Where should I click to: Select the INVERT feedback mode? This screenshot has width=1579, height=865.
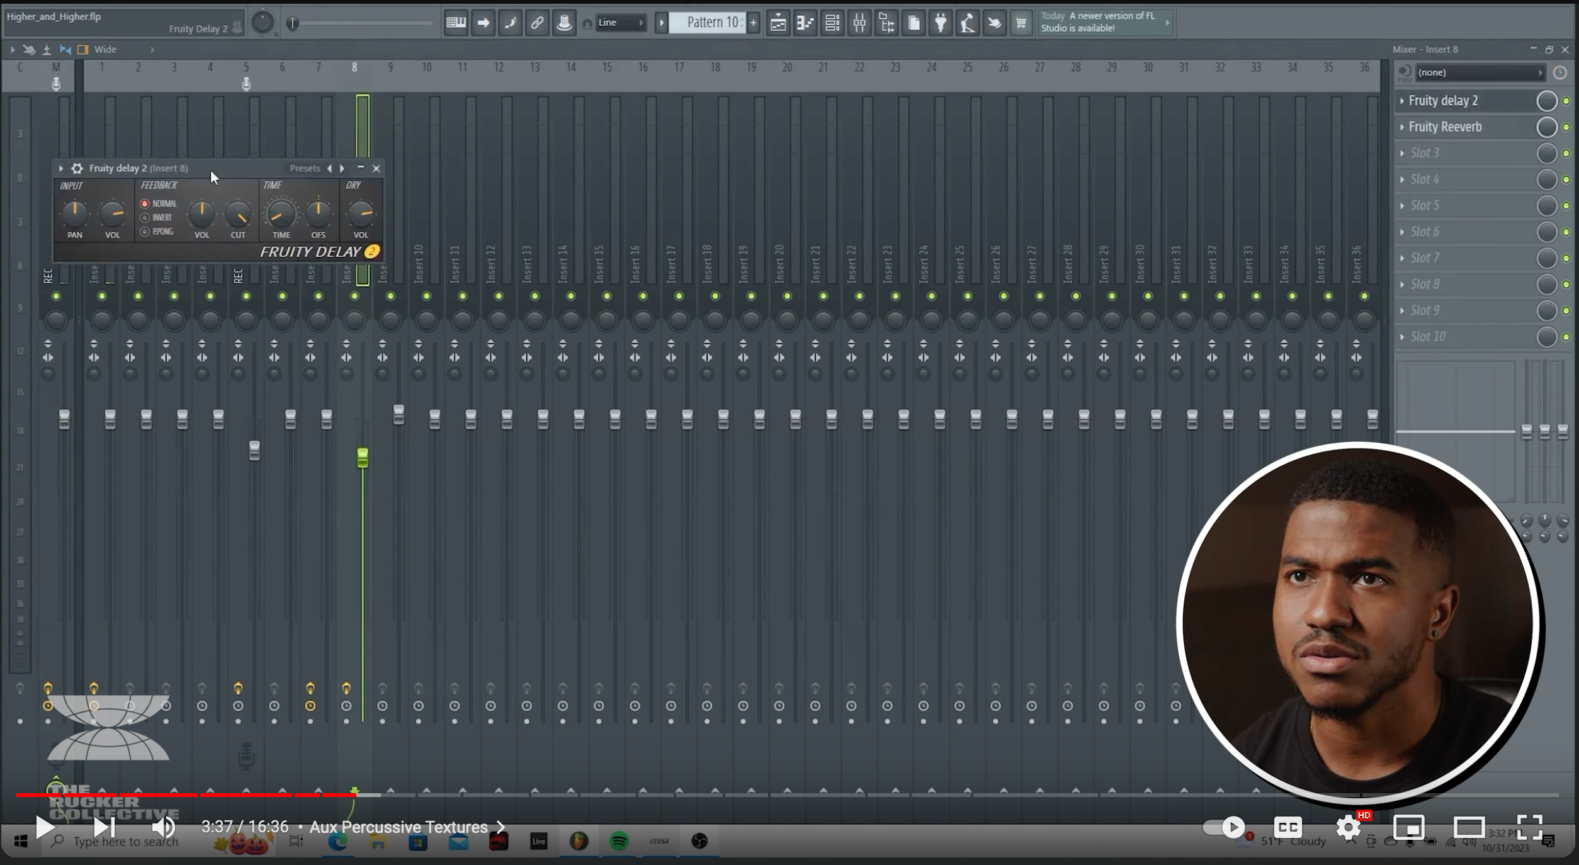145,217
